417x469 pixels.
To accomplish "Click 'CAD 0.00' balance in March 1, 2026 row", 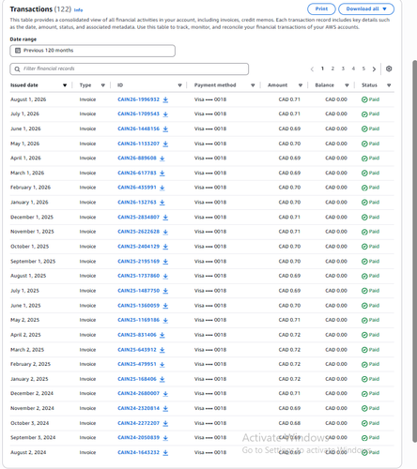I will (x=336, y=173).
